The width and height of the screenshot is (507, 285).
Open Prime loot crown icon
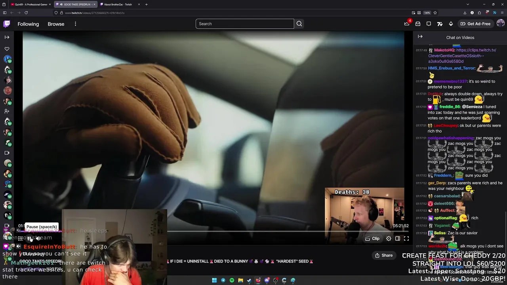tap(407, 24)
